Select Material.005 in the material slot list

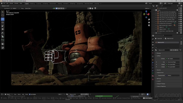tap(167, 42)
